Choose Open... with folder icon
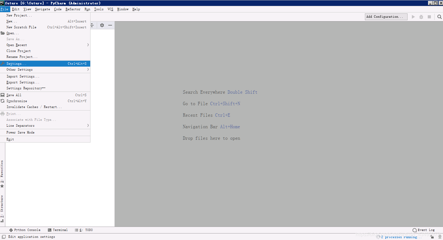 45,33
